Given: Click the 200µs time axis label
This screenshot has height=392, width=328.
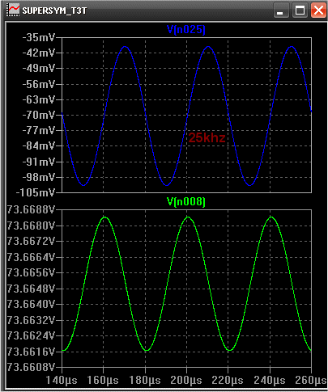Looking at the screenshot, I should click(x=186, y=381).
